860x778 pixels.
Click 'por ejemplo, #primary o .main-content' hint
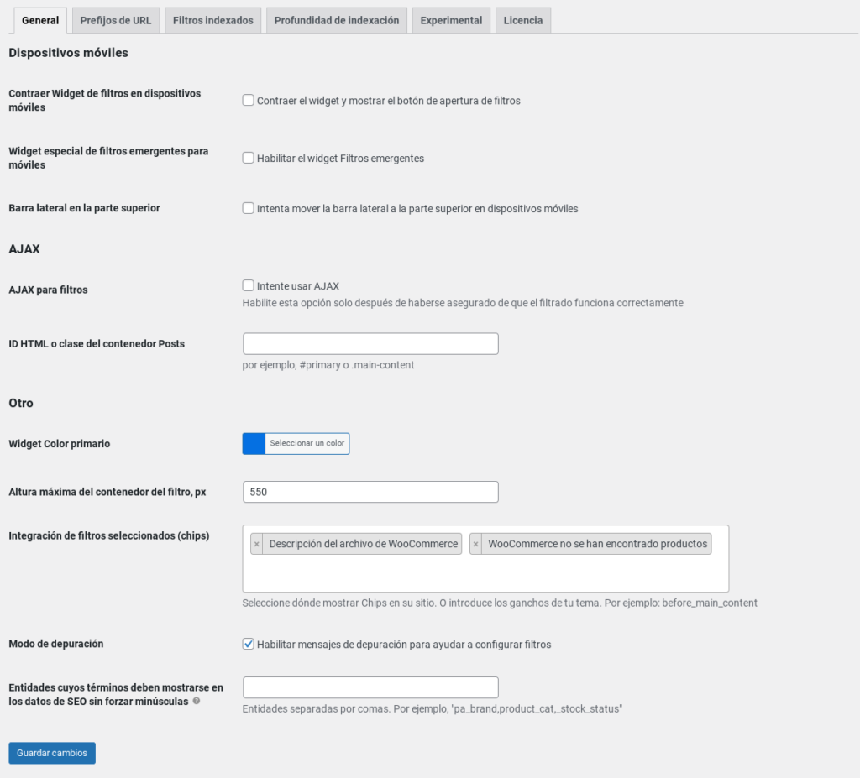(x=328, y=365)
